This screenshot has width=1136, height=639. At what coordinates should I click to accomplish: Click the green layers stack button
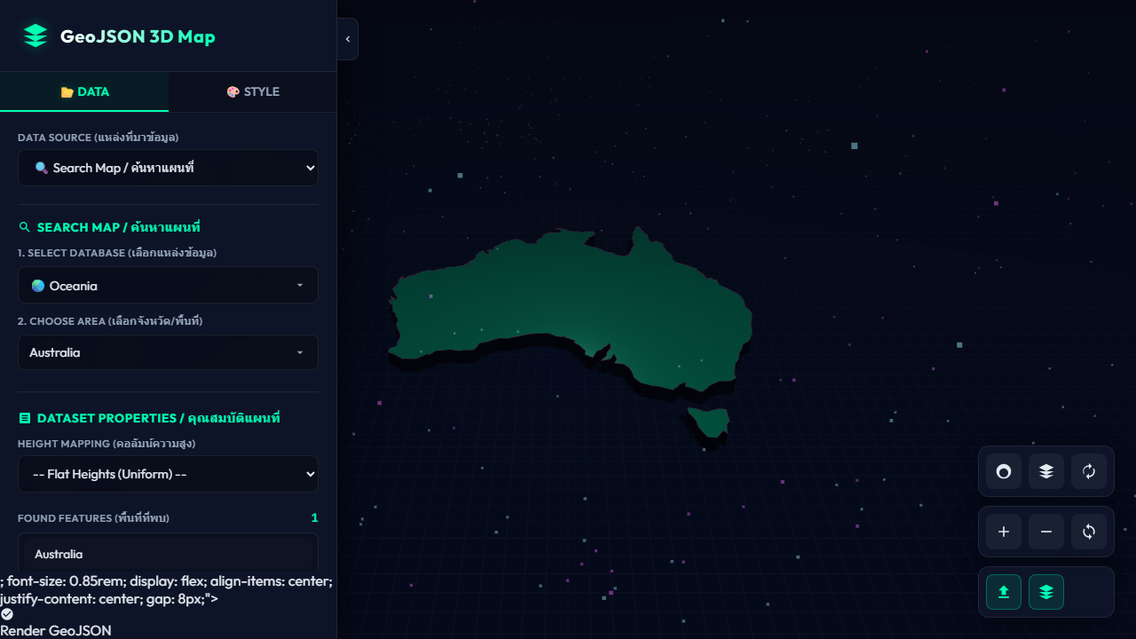point(1046,592)
